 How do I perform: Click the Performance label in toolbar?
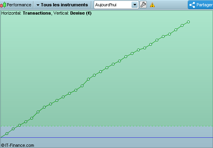19,5
